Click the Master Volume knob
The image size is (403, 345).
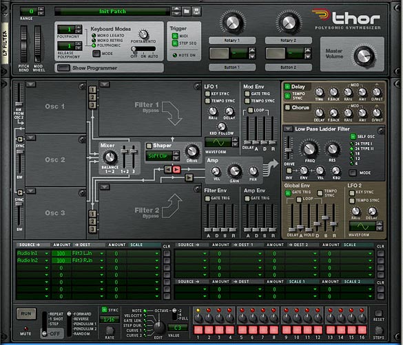click(x=364, y=56)
